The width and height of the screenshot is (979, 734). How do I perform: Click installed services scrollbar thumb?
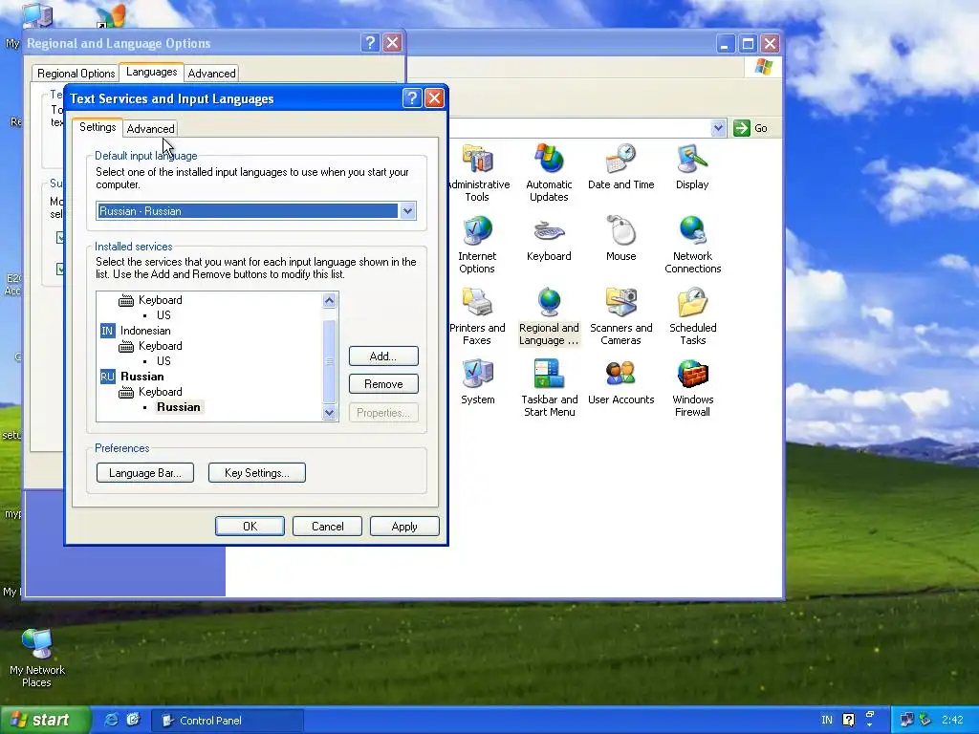click(x=330, y=361)
